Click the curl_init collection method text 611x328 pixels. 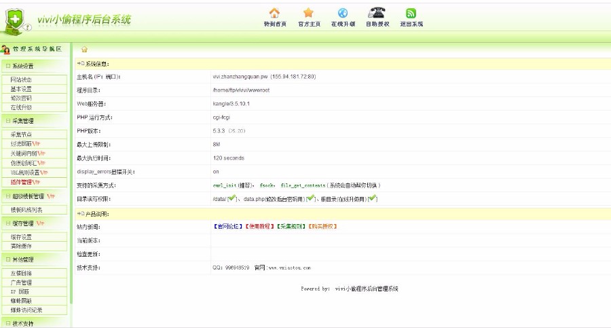[x=225, y=185]
